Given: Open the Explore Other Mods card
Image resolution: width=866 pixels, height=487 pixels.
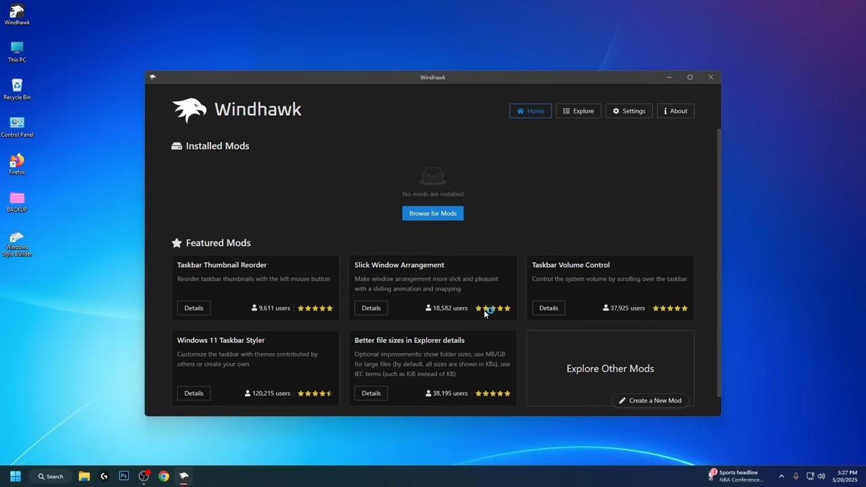Looking at the screenshot, I should pyautogui.click(x=610, y=369).
